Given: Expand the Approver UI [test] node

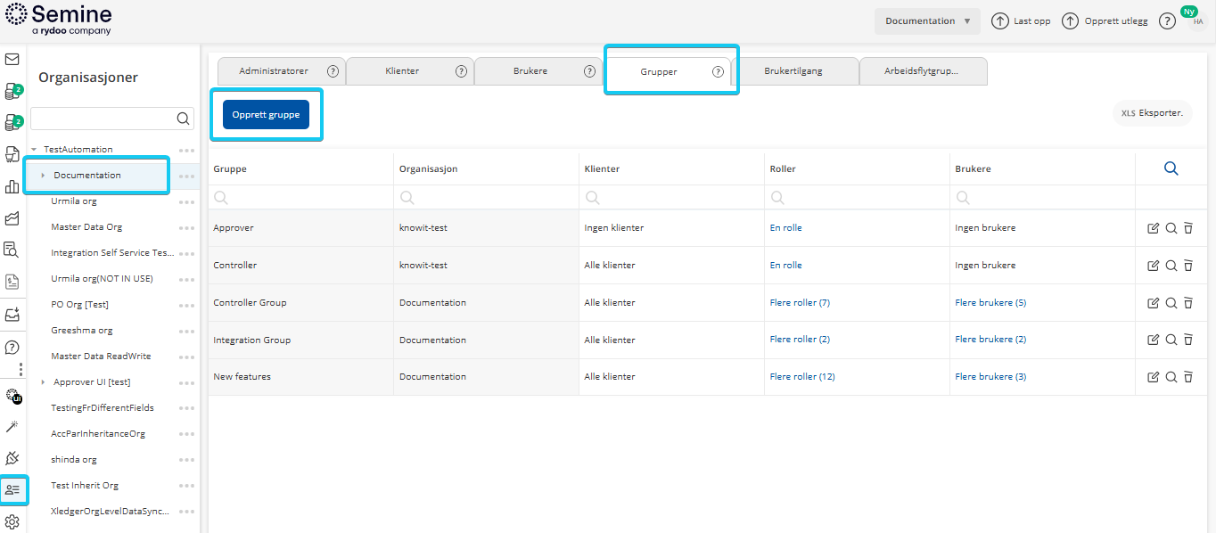Looking at the screenshot, I should pos(43,382).
